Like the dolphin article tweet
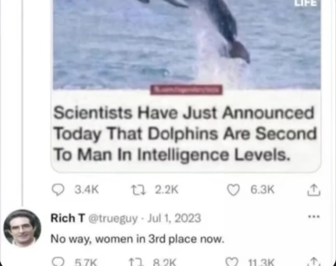This screenshot has height=266, width=336. [x=233, y=190]
